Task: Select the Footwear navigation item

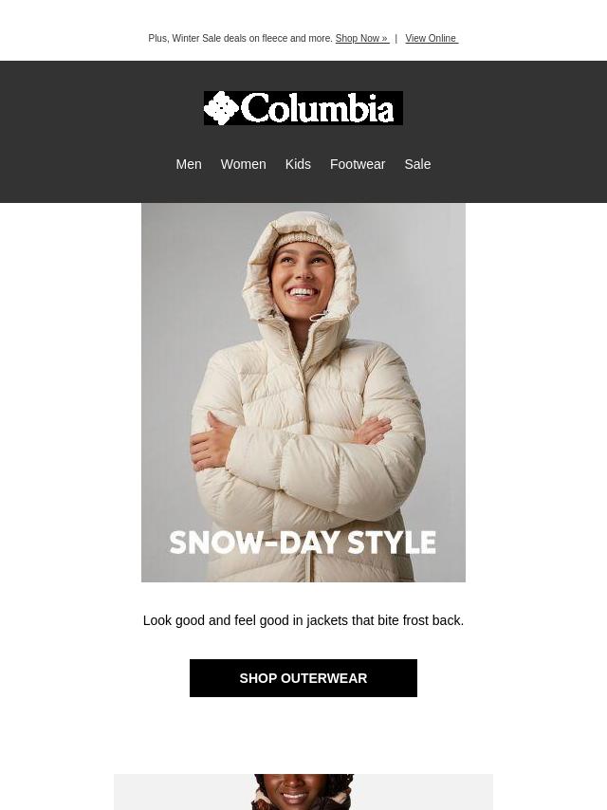Action: 358,164
